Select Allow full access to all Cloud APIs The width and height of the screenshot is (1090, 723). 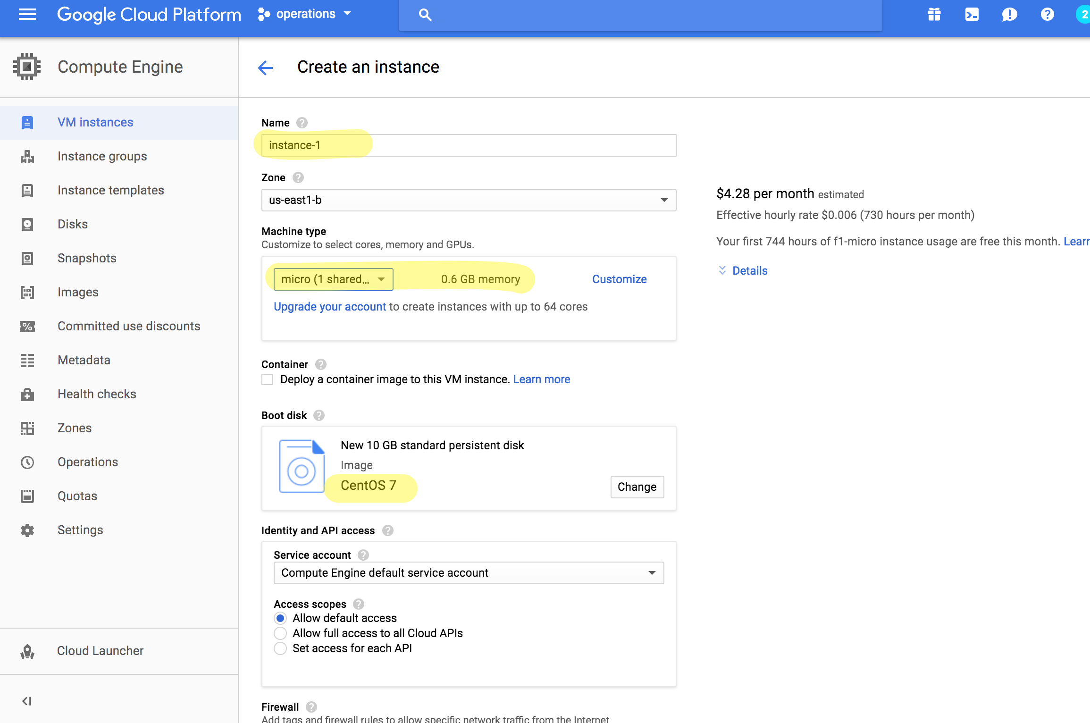click(280, 633)
